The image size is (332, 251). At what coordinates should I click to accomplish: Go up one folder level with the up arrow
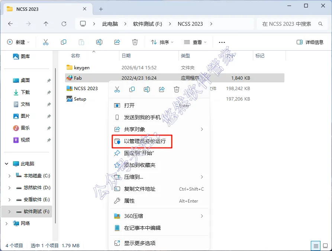46,24
